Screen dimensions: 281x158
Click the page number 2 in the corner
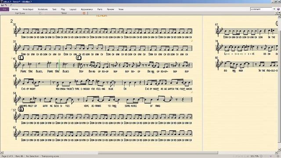click(12, 21)
